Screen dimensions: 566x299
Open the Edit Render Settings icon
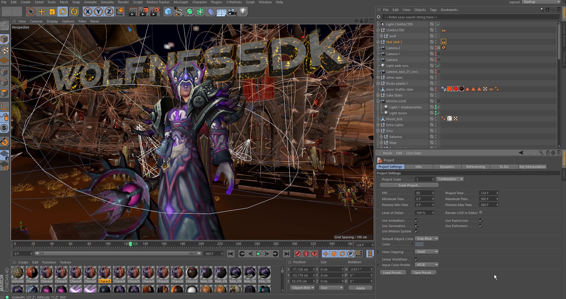[x=154, y=12]
